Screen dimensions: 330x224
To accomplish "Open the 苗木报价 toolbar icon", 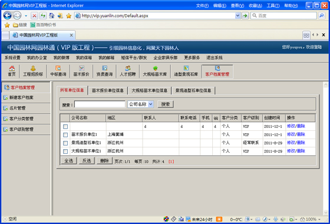I will tap(81, 71).
